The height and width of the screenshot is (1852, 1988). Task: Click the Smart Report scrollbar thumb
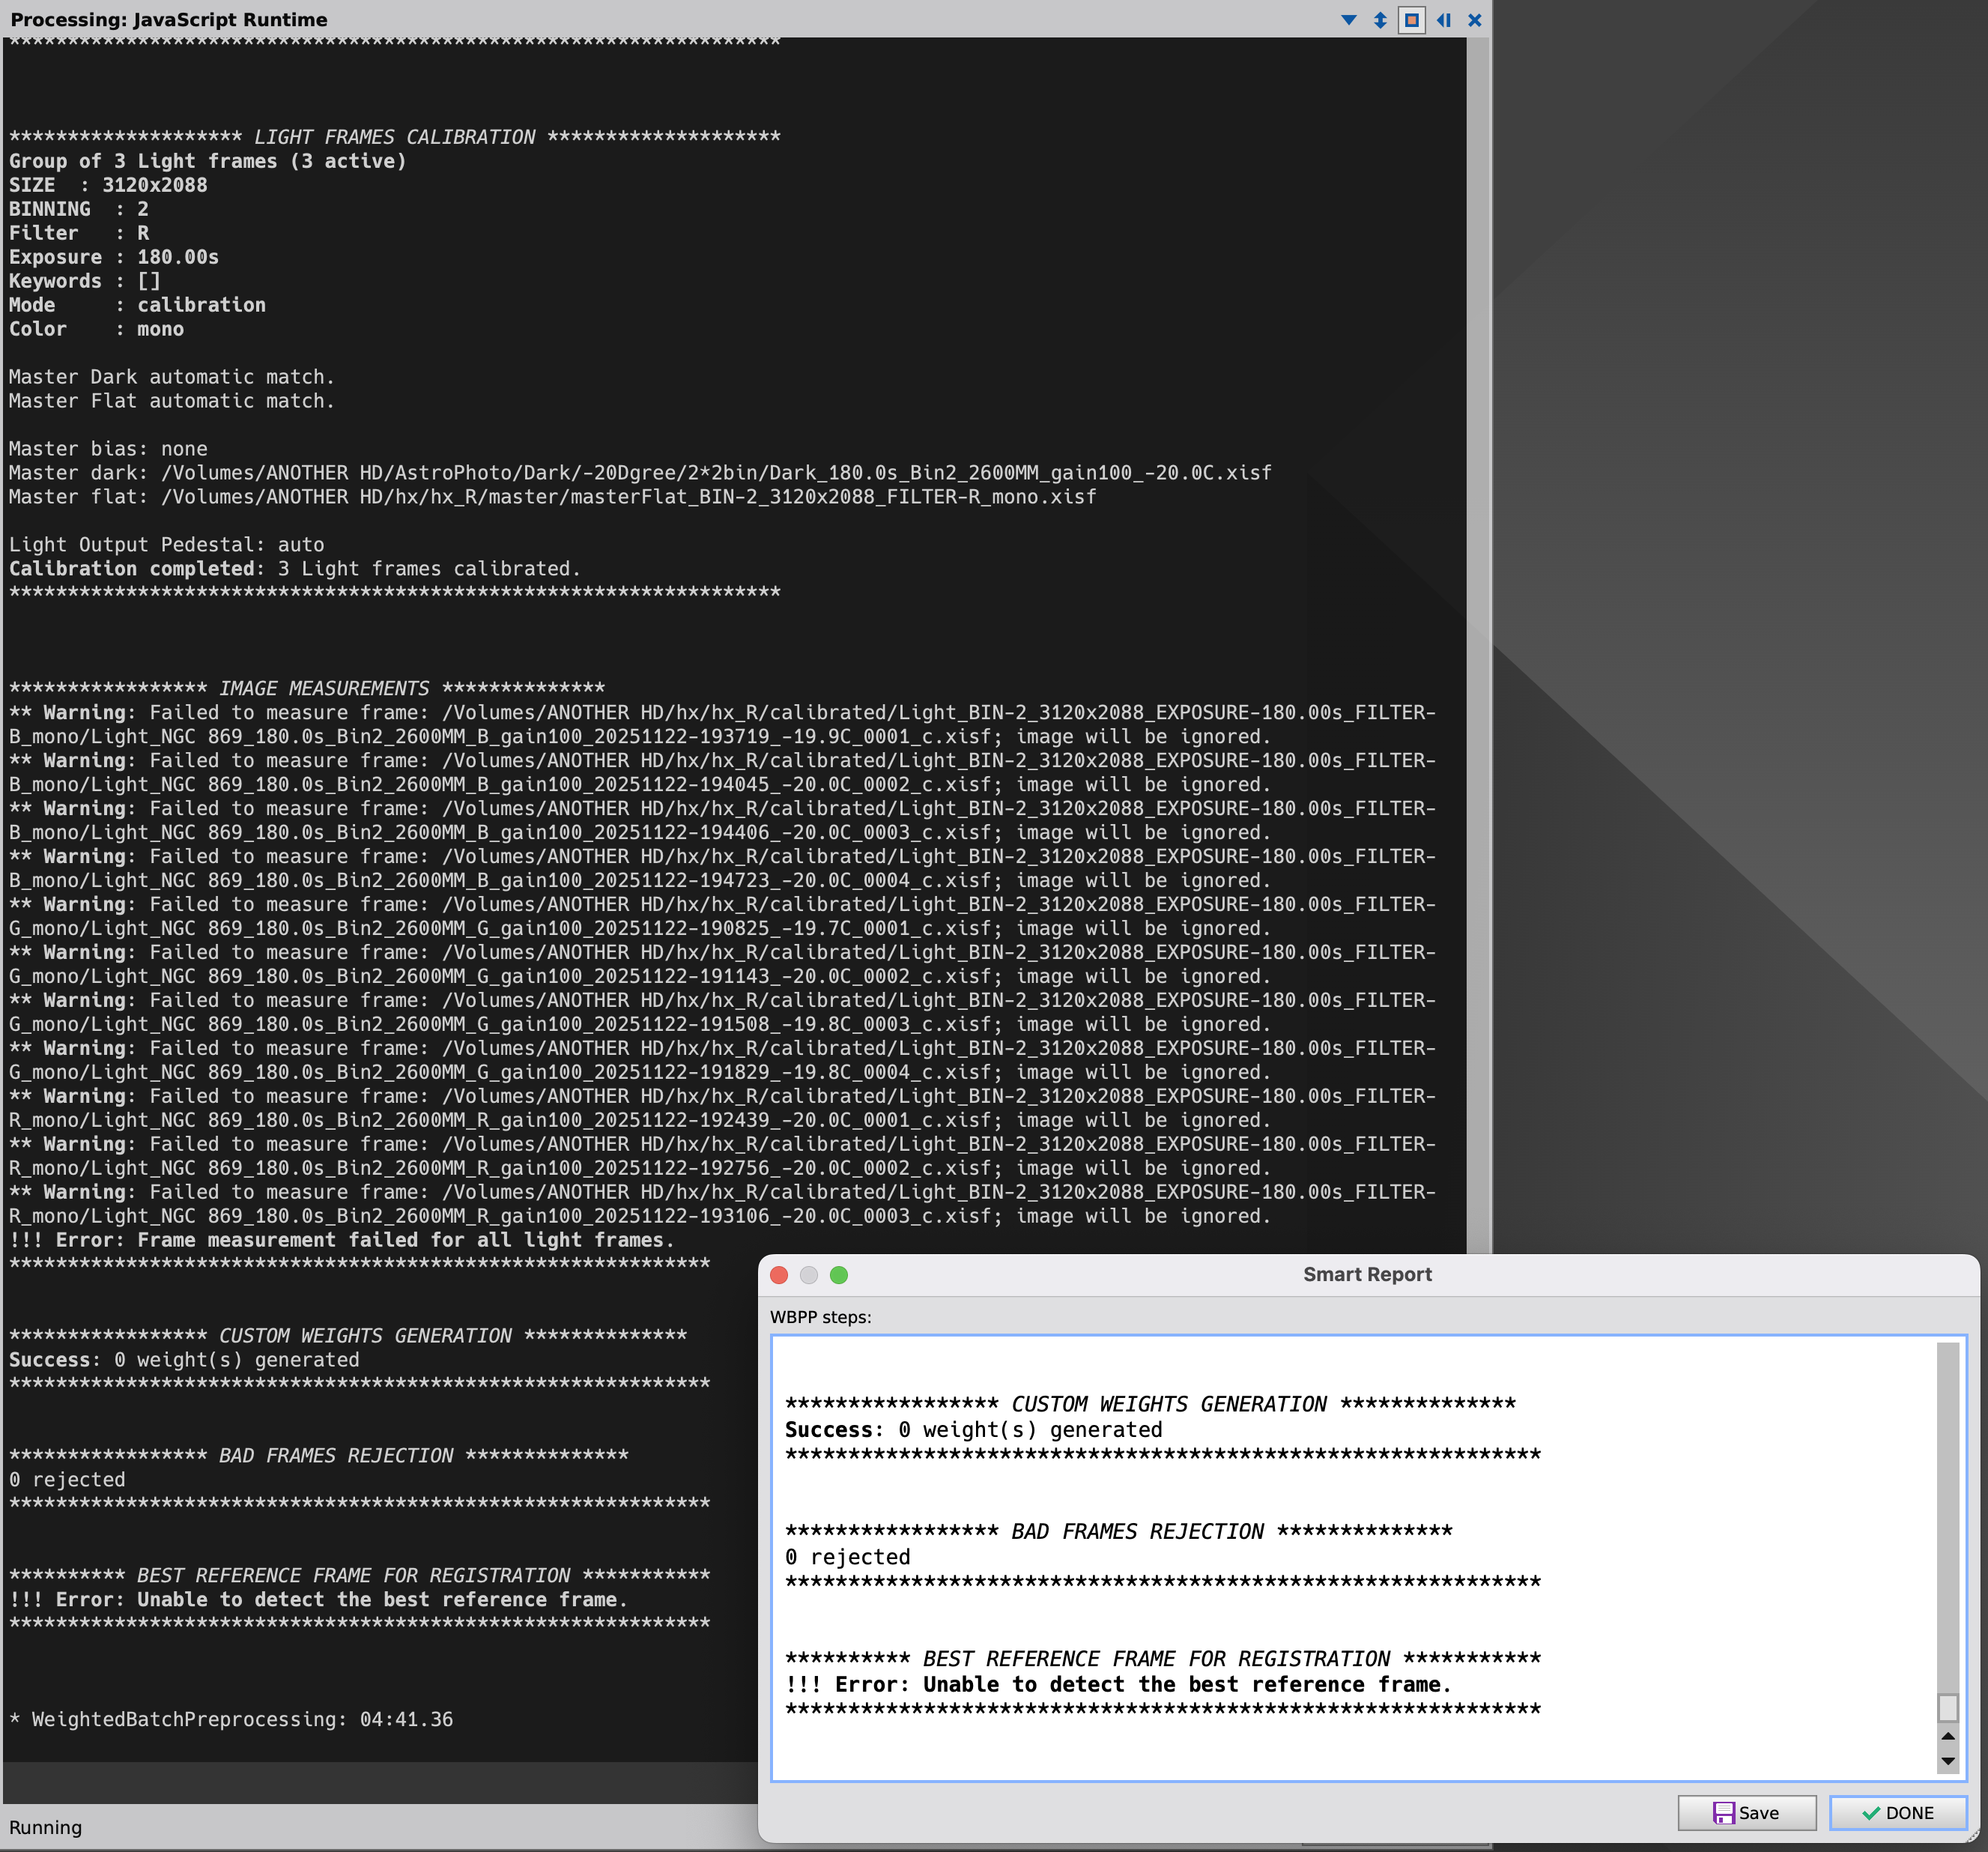point(1948,1707)
